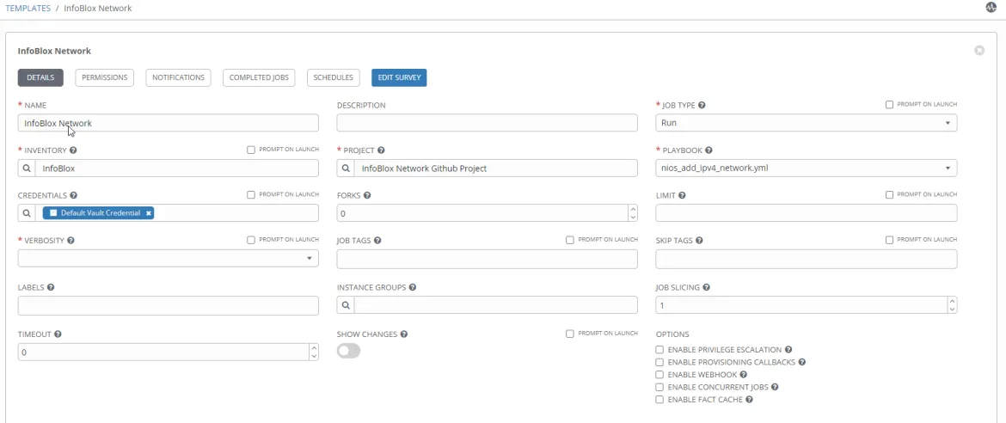Enable Provisioning Callbacks checkbox
The width and height of the screenshot is (1006, 423).
tap(659, 362)
